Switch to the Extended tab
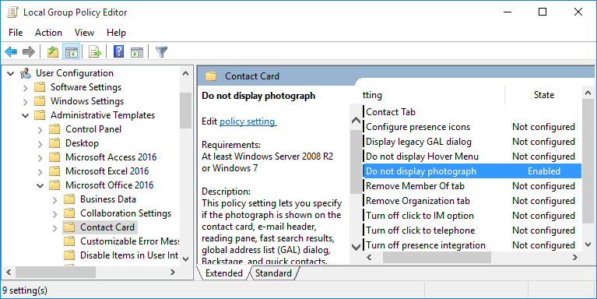This screenshot has width=597, height=299. coord(224,273)
